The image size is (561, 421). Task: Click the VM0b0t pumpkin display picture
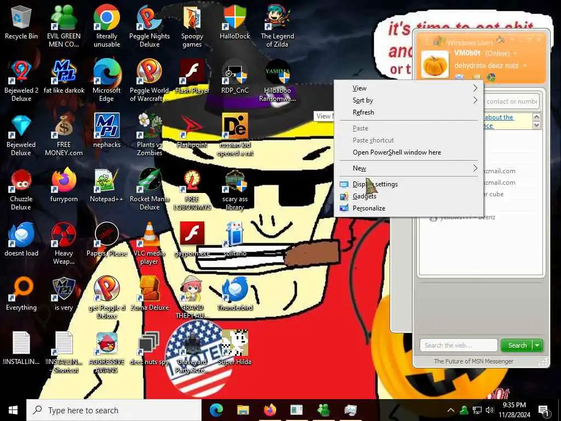pyautogui.click(x=434, y=65)
